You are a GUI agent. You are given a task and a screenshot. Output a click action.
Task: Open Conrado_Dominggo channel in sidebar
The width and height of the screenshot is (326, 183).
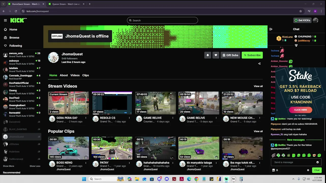(22, 77)
